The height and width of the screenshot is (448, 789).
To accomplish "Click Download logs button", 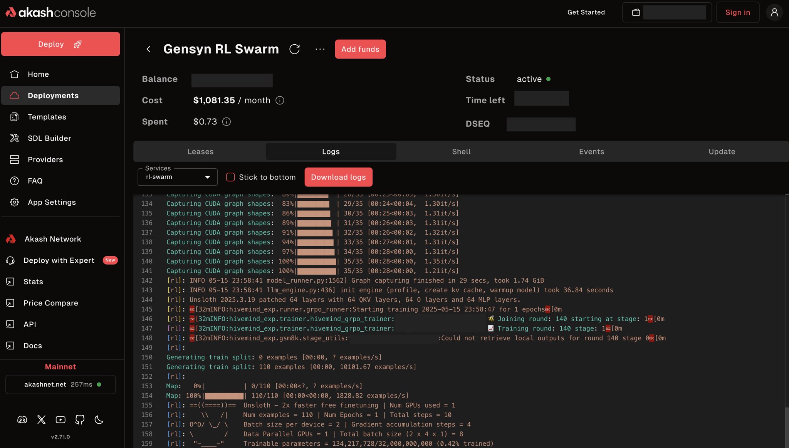I will coord(338,177).
